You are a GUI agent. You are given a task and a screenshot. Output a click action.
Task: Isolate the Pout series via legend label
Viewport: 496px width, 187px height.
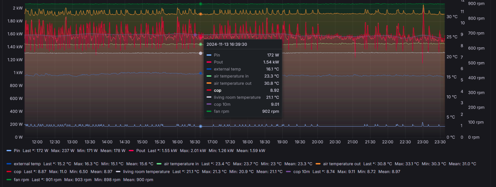[140, 151]
